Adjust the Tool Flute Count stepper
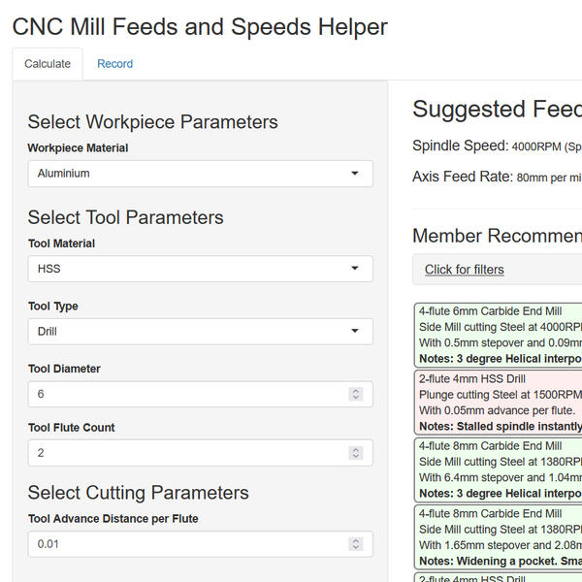The width and height of the screenshot is (582, 582). (x=356, y=453)
